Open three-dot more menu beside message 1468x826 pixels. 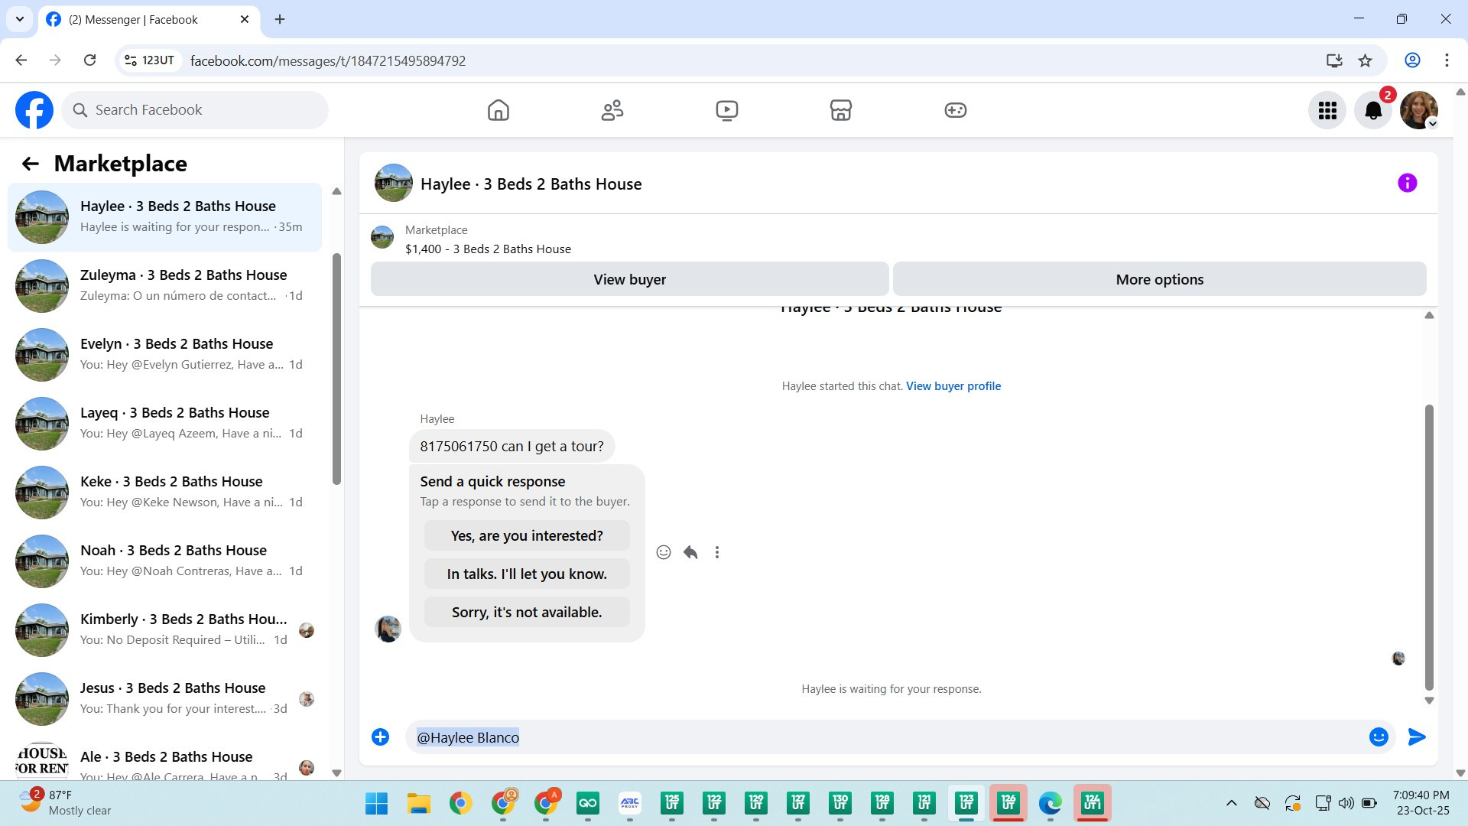[716, 552]
